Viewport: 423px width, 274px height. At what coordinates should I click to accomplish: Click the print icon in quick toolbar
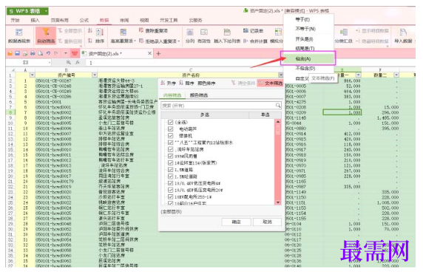click(x=33, y=53)
